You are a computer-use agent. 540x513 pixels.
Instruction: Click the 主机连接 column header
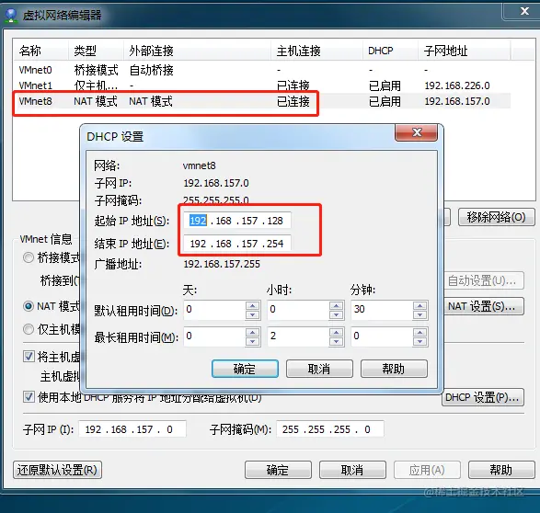[x=316, y=51]
